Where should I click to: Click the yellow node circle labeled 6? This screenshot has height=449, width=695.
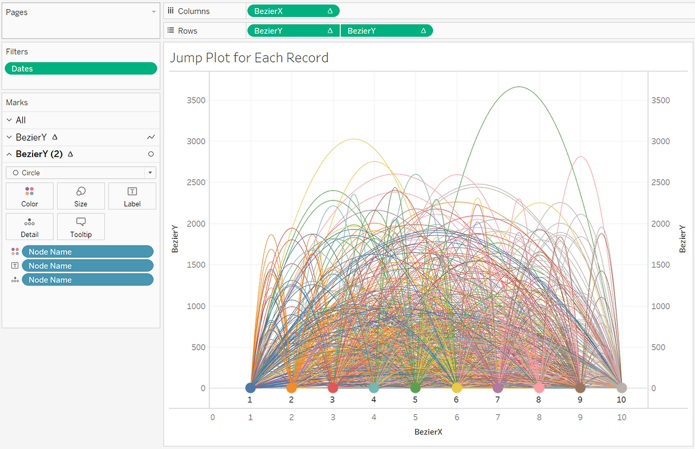[457, 388]
